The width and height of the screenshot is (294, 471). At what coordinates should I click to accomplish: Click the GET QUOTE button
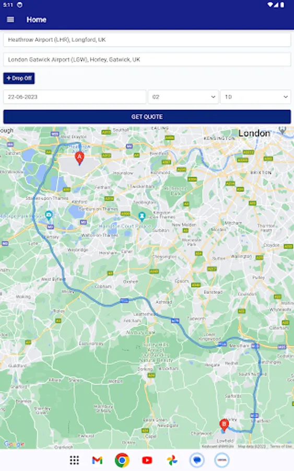click(147, 117)
